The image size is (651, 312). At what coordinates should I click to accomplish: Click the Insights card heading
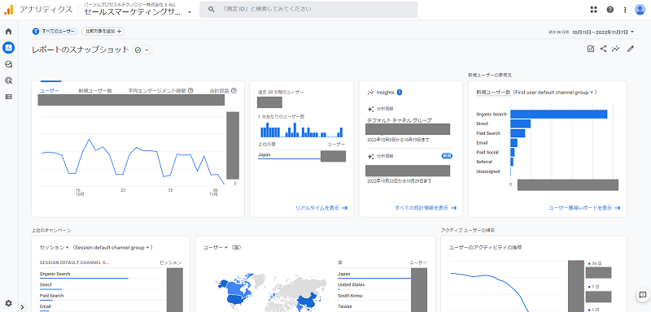385,93
